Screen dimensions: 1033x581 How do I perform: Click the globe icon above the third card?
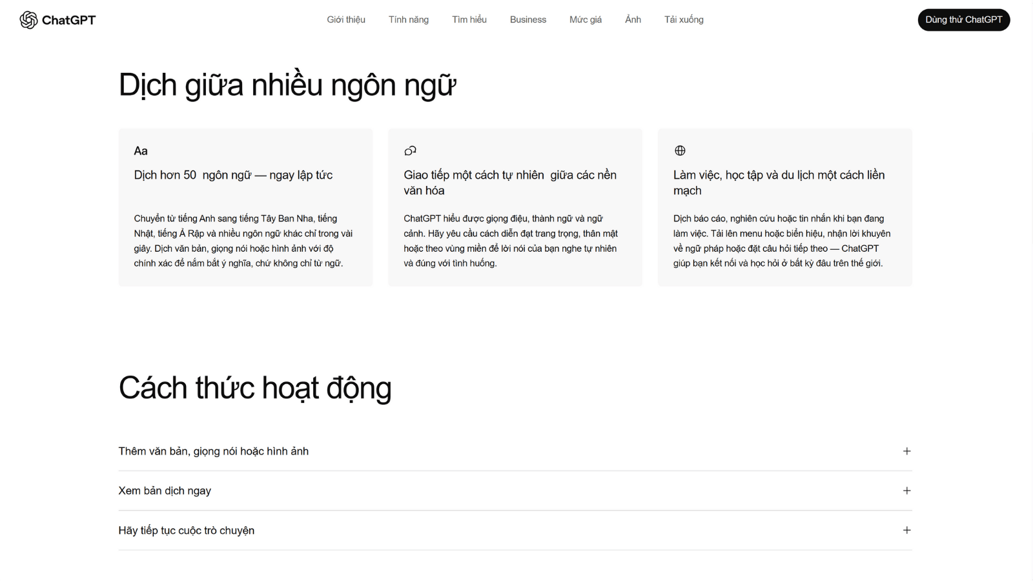coord(679,150)
